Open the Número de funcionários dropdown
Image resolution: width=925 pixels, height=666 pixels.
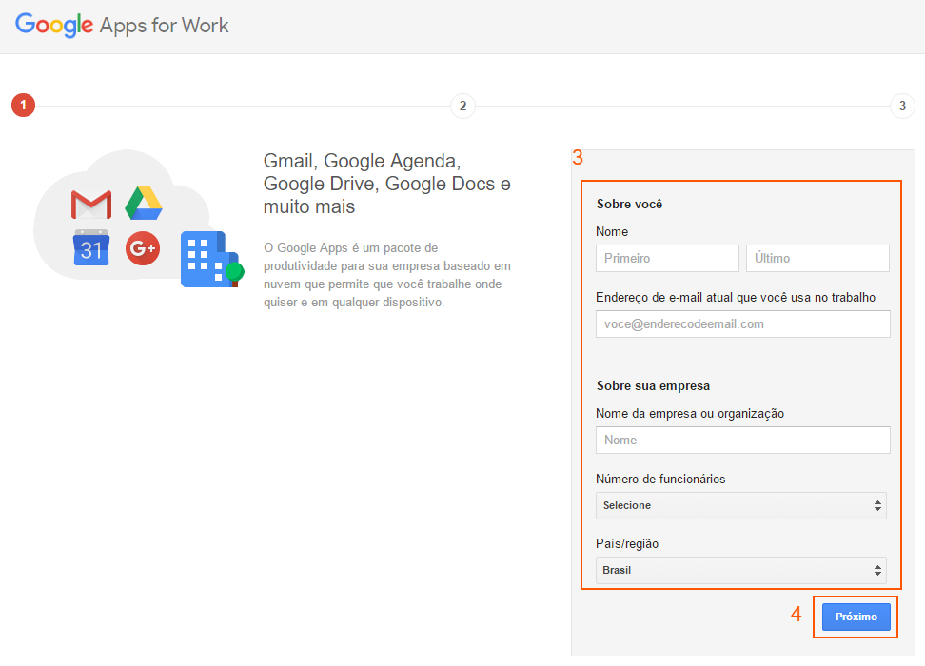[741, 505]
